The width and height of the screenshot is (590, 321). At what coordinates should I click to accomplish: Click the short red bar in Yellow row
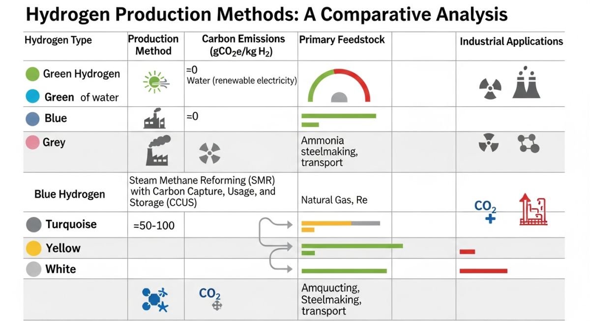coord(467,252)
